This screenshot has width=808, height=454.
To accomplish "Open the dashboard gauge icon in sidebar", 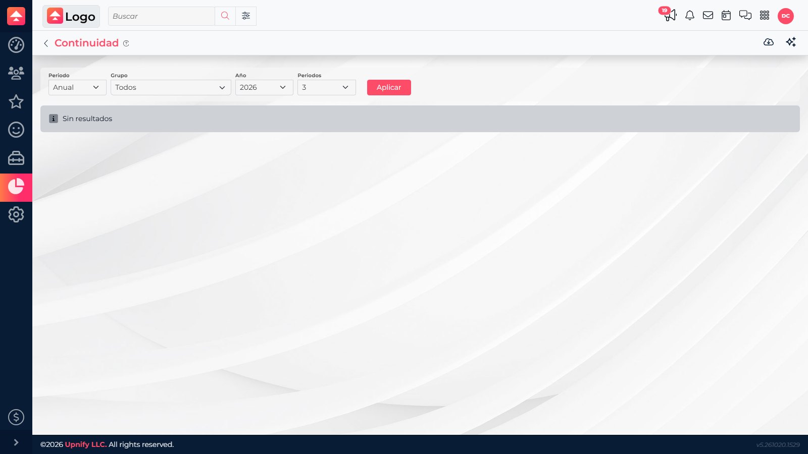I will [16, 45].
